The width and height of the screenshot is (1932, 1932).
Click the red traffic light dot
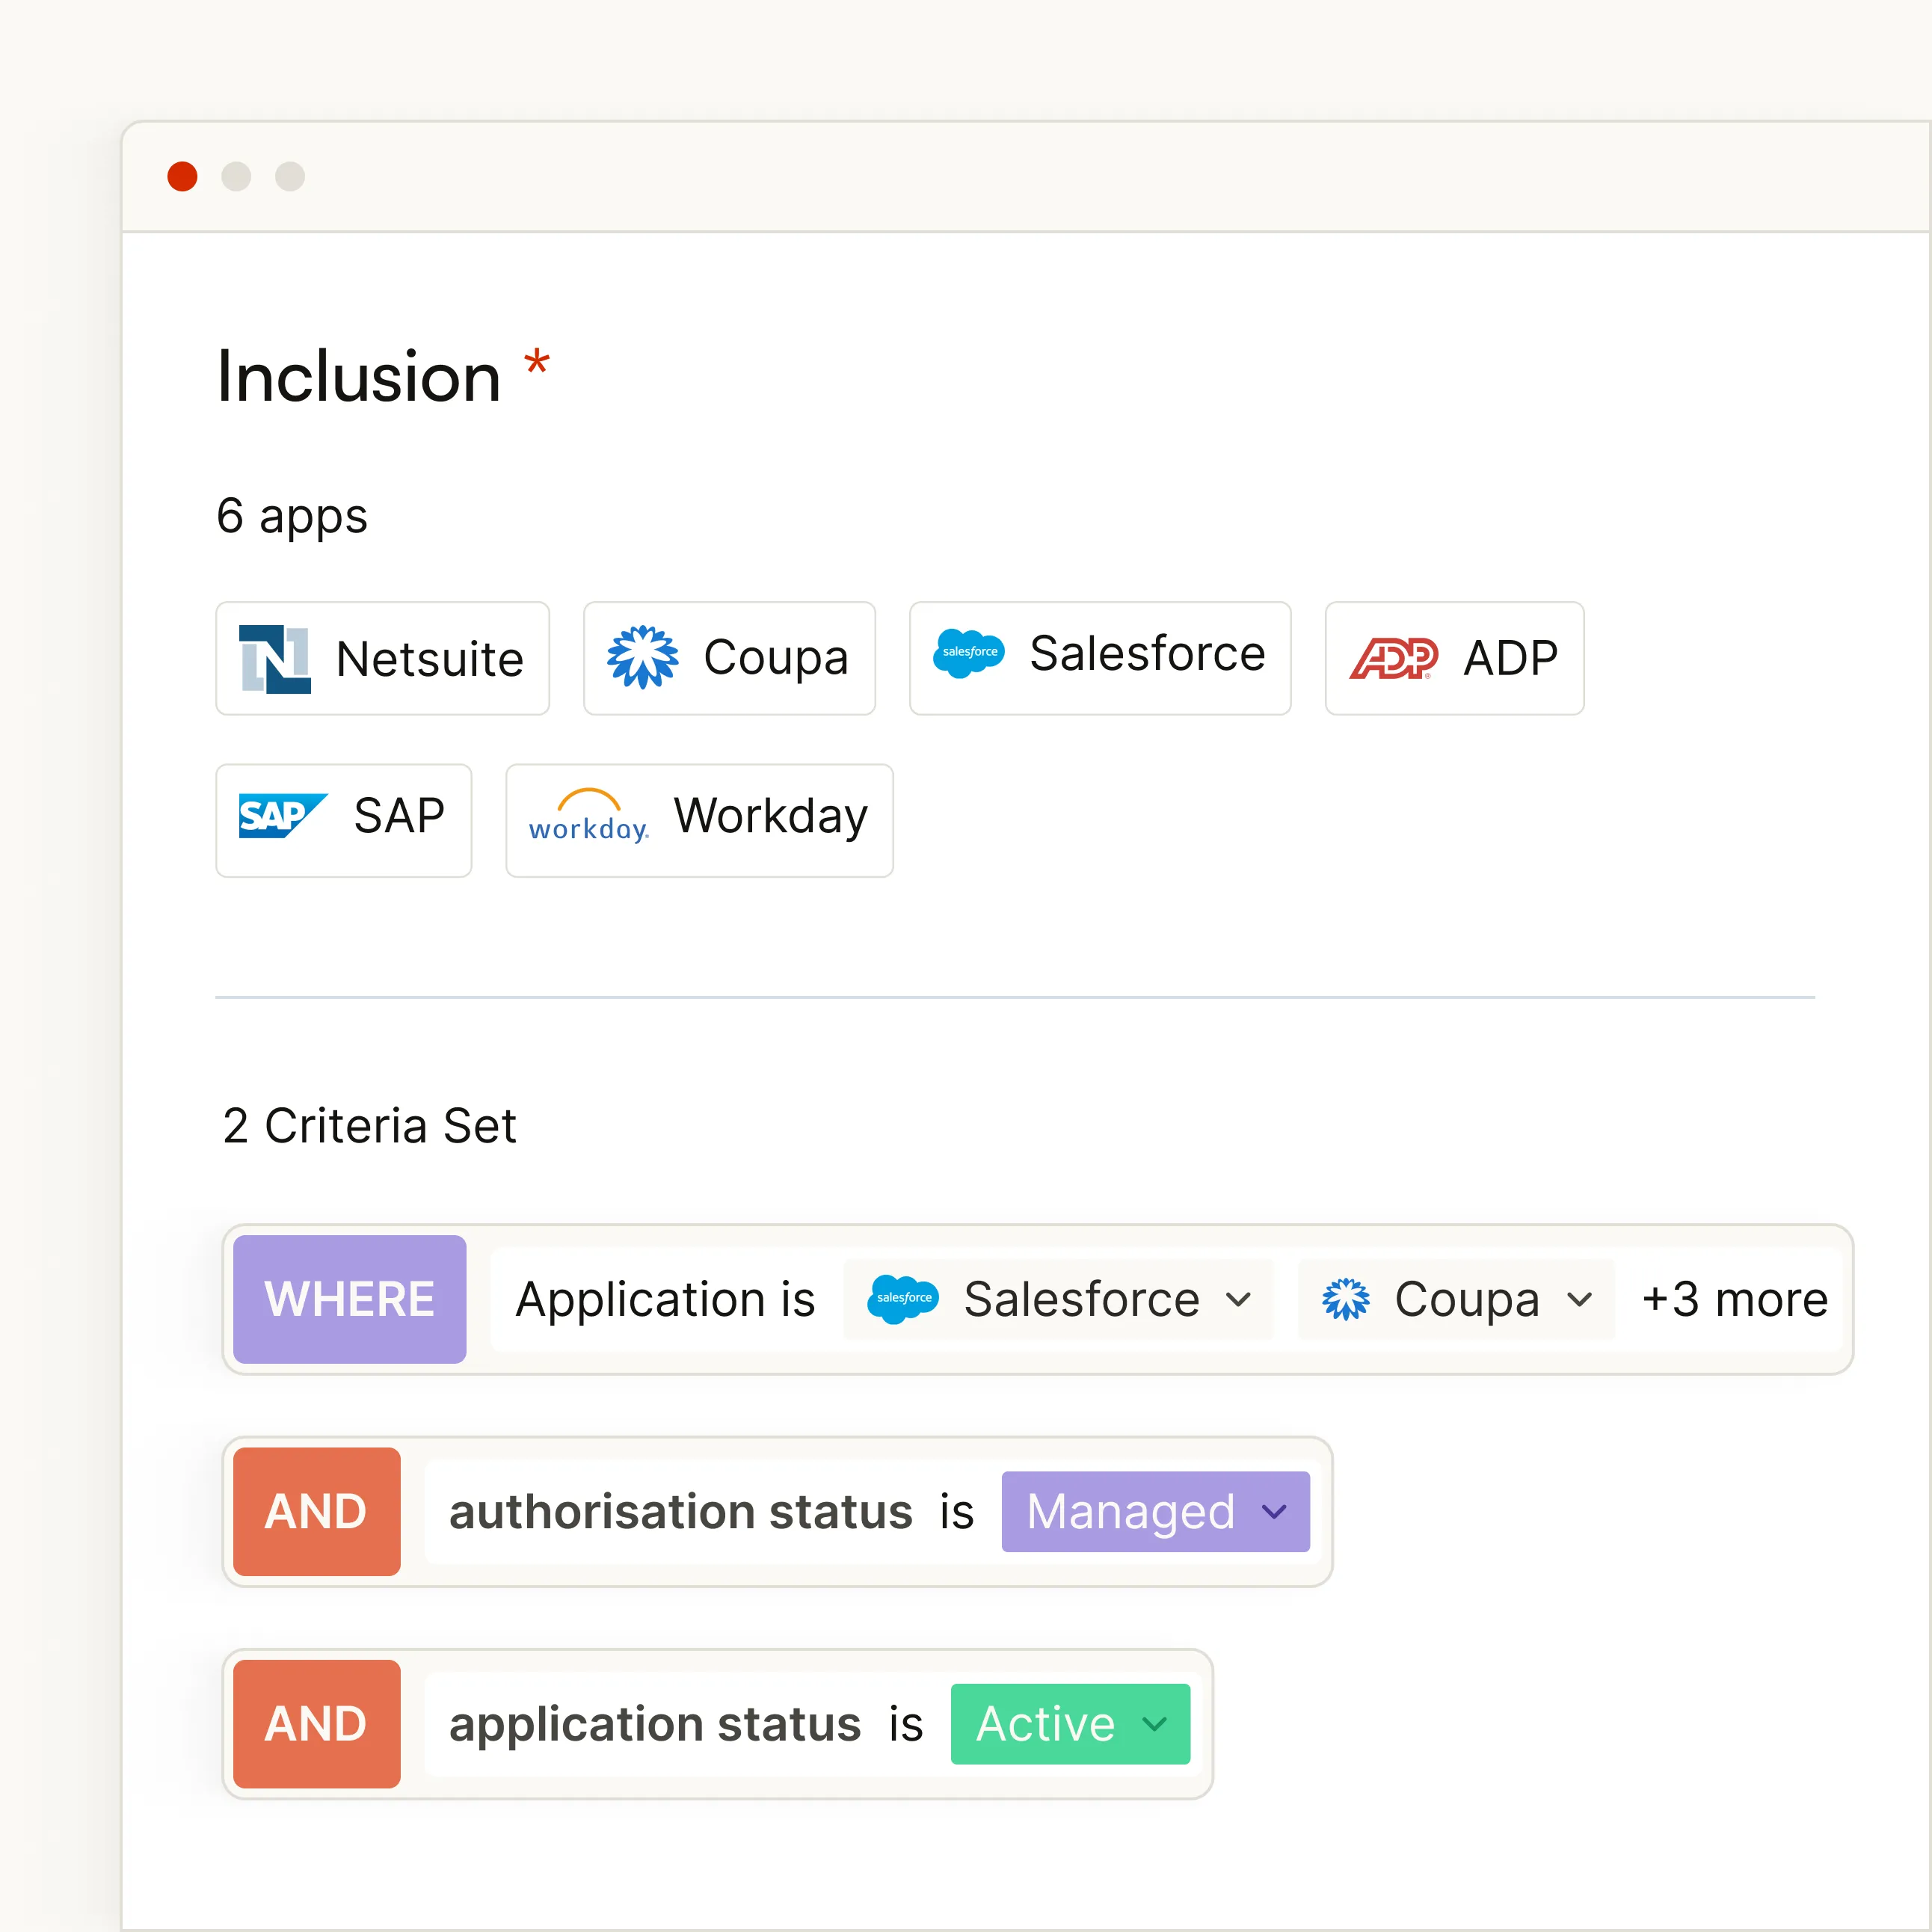183,176
